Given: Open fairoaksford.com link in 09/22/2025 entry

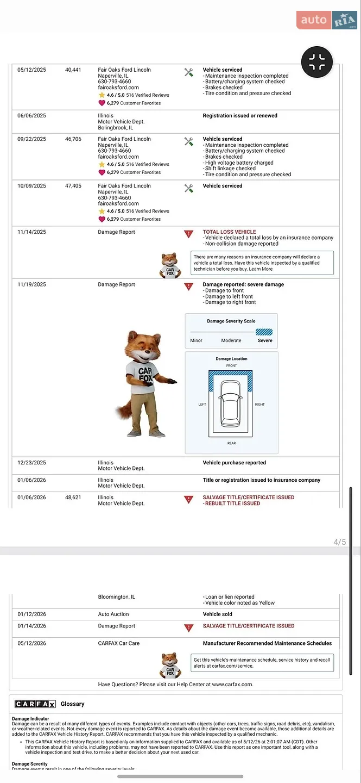Looking at the screenshot, I should [x=118, y=157].
